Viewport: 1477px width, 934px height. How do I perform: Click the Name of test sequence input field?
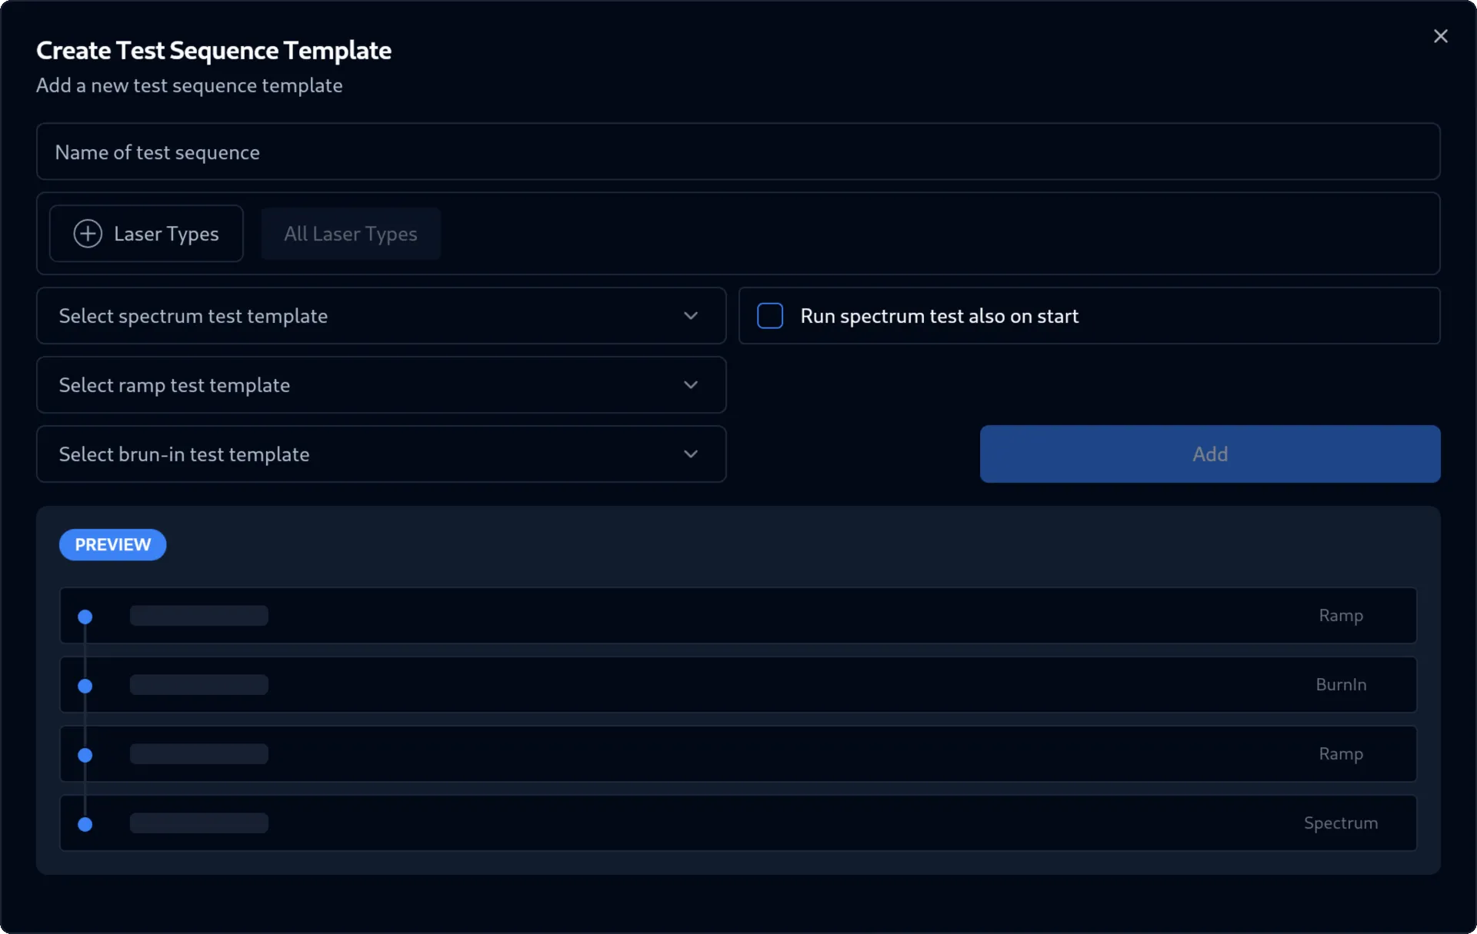point(738,151)
